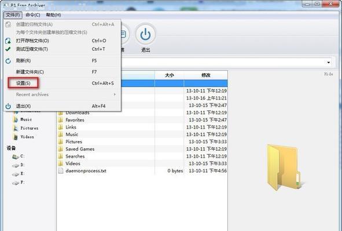The width and height of the screenshot is (342, 231).
Task: Select Pictures in the left sidebar
Action: click(30, 128)
